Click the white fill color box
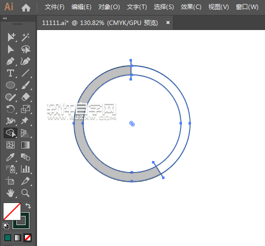The image size is (265, 246). 12,211
